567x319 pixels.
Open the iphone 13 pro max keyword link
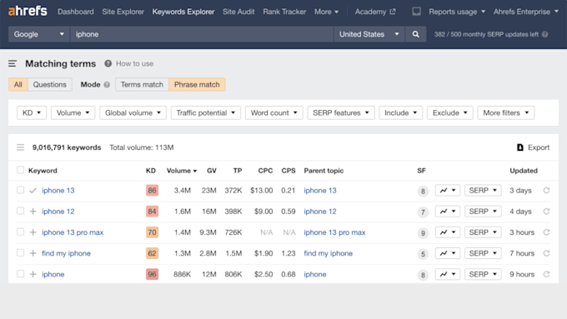point(73,232)
